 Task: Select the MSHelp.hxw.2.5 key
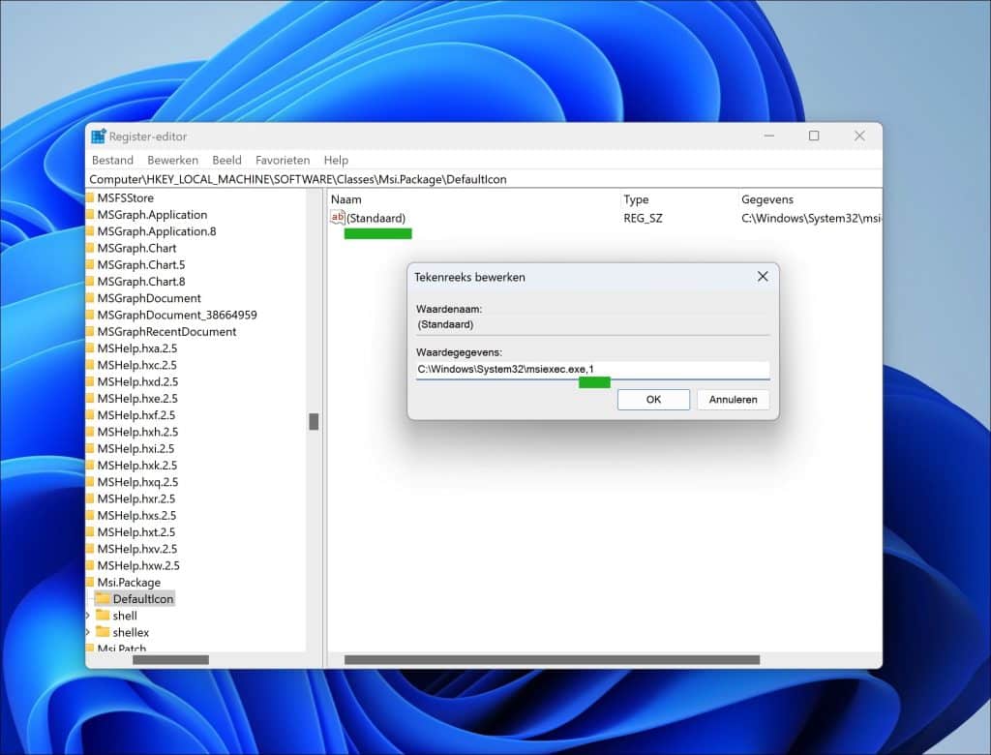(x=138, y=565)
